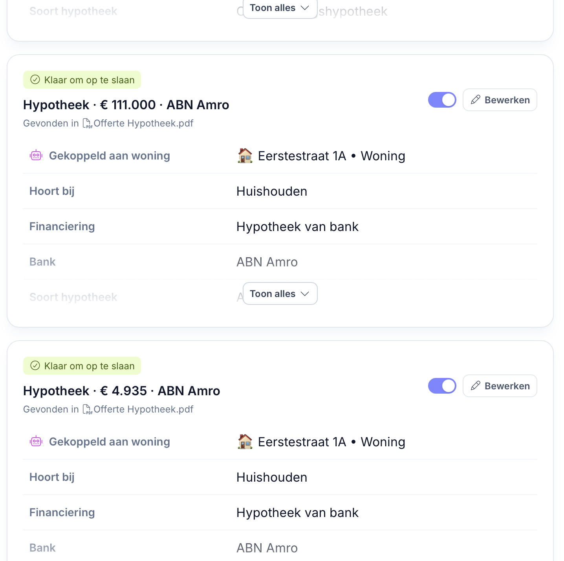
Task: Open Offerte Hypotheek.pdf under € 4.935 mortgage
Action: [143, 409]
